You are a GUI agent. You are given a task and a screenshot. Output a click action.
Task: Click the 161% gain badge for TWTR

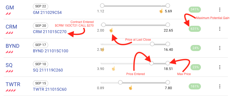pyautogui.click(x=195, y=86)
